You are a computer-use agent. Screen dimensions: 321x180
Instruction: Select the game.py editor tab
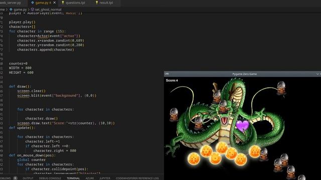42,3
